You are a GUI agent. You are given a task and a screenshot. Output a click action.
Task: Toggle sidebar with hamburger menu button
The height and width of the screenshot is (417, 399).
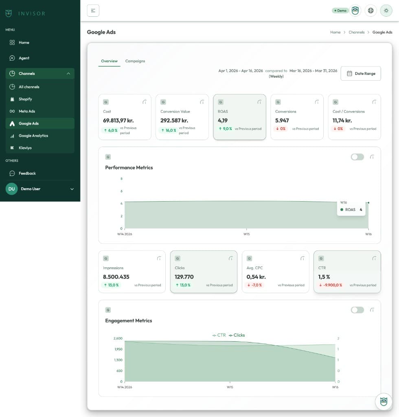[x=93, y=11]
